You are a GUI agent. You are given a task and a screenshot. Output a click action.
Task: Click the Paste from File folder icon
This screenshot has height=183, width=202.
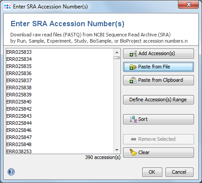[x=133, y=67]
